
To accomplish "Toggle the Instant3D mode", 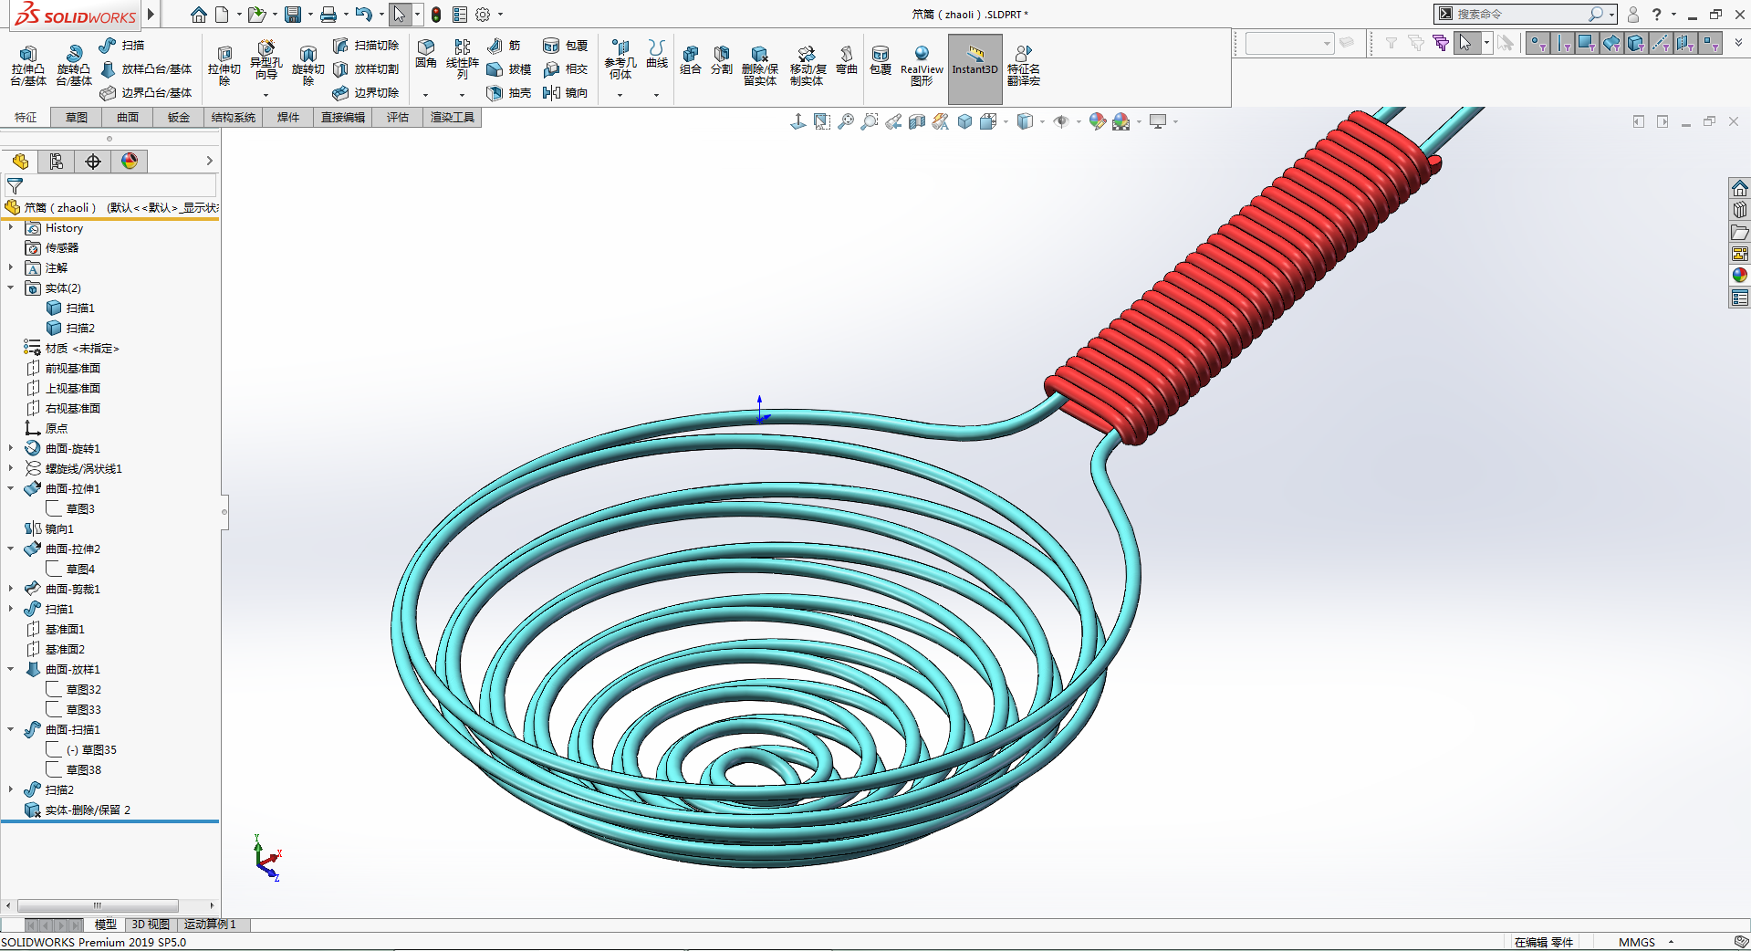I will (x=975, y=68).
